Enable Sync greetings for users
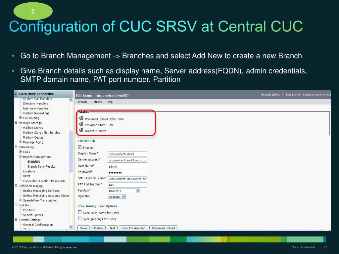339x254 pixels. [80, 219]
